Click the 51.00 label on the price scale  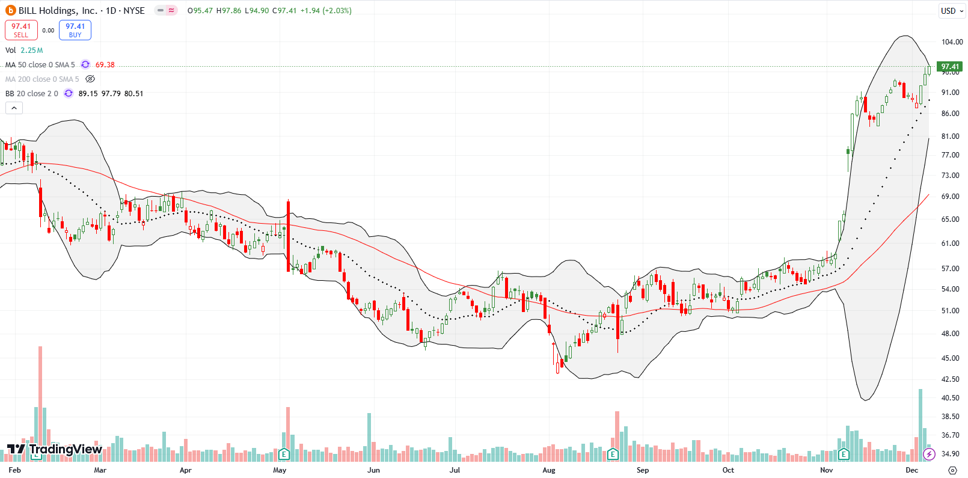click(x=951, y=311)
